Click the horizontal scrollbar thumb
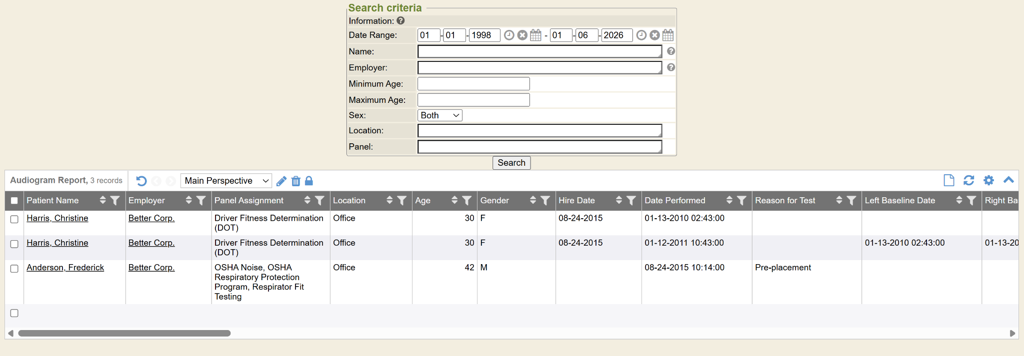Image resolution: width=1024 pixels, height=356 pixels. (124, 333)
